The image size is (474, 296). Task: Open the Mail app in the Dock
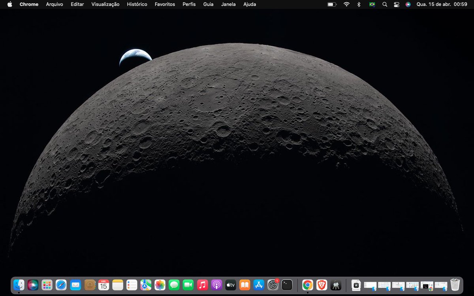coord(75,285)
